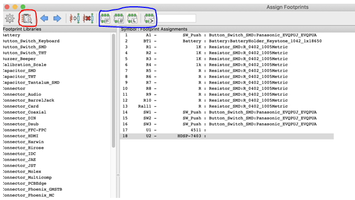Image resolution: width=355 pixels, height=200 pixels.
Task: Select row 2 BT1 Battery assignment
Action: (x=226, y=41)
